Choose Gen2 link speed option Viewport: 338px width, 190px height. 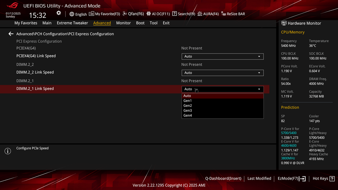[223, 106]
